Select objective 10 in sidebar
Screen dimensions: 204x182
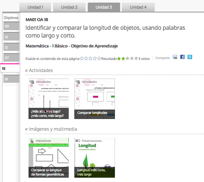(11, 37)
